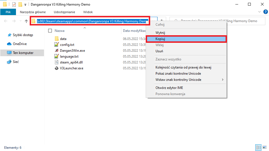Click the file name Dangan3Win.exe
The image size is (269, 151).
point(72,51)
